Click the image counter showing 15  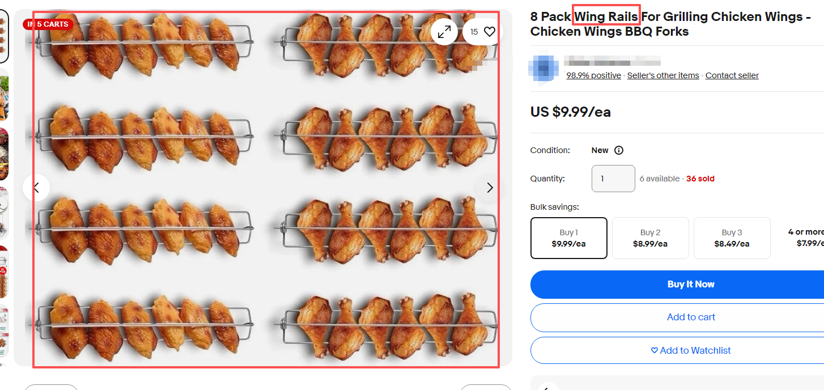(x=475, y=31)
